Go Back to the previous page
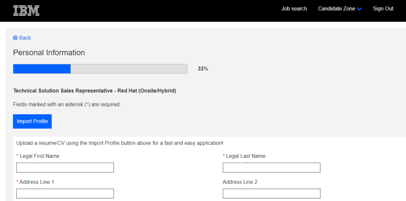Screen dimensions: 406x201 (x=22, y=38)
